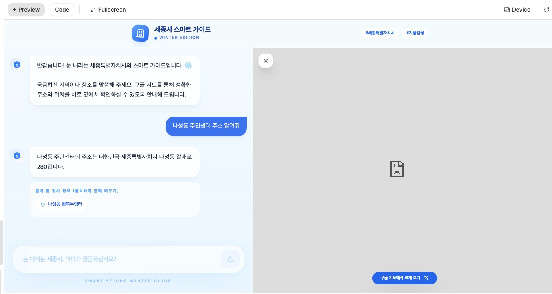Switch to the Preview tab

(26, 10)
